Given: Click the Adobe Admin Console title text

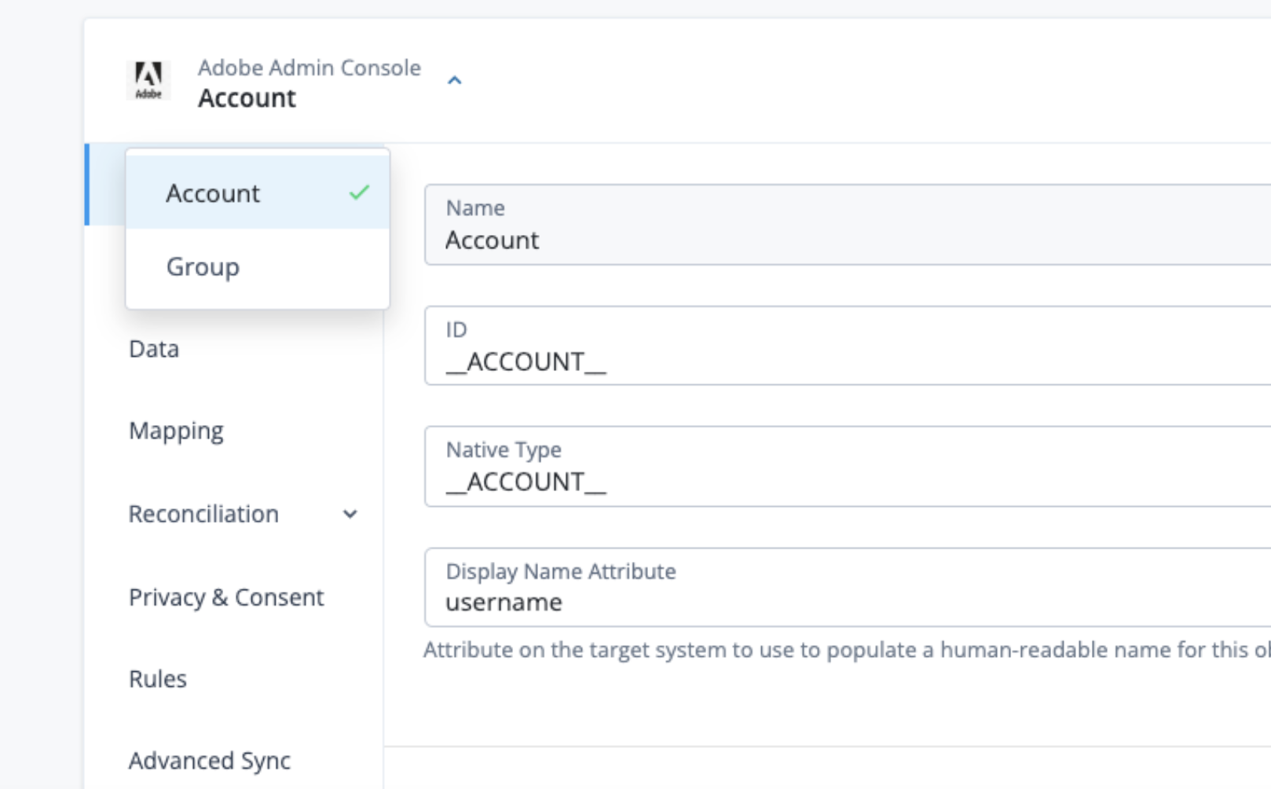Looking at the screenshot, I should pyautogui.click(x=310, y=68).
